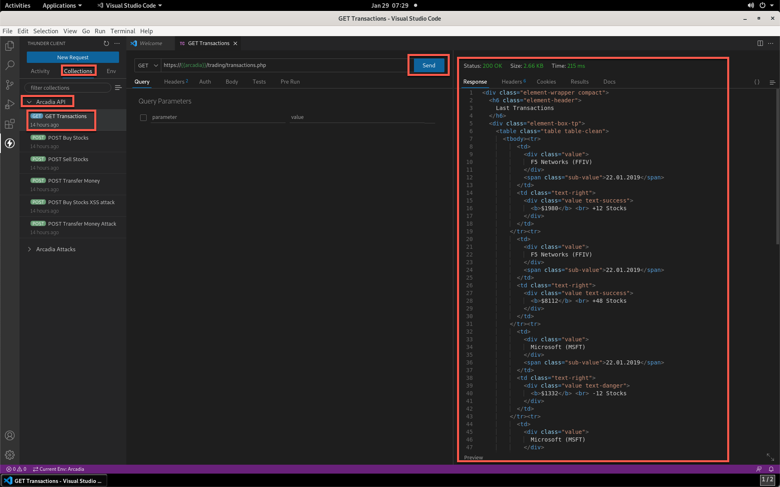780x487 pixels.
Task: Switch to the Headers request tab
Action: 176,82
